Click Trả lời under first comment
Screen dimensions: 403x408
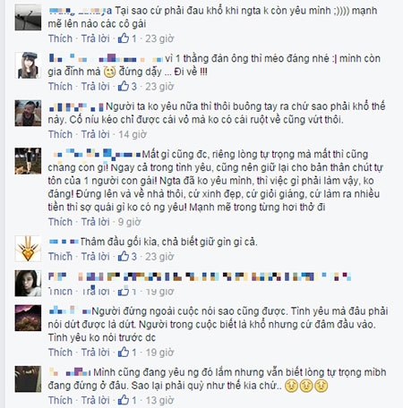coord(96,38)
